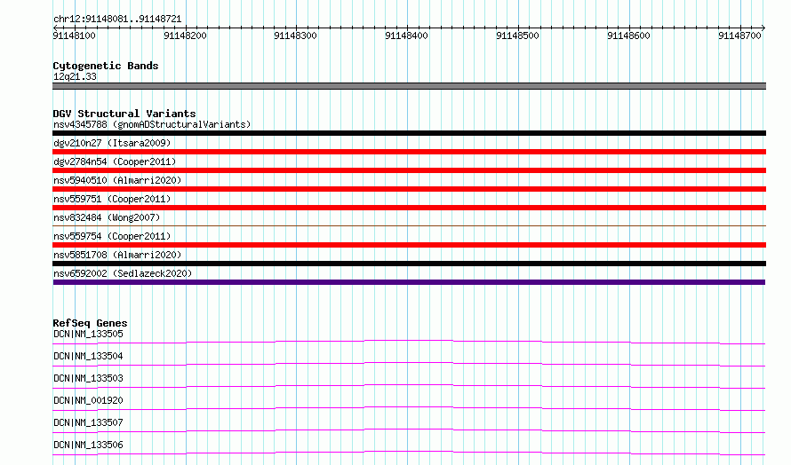
Task: Click the chr12:91148081..91148721 region label
Action: 117,19
